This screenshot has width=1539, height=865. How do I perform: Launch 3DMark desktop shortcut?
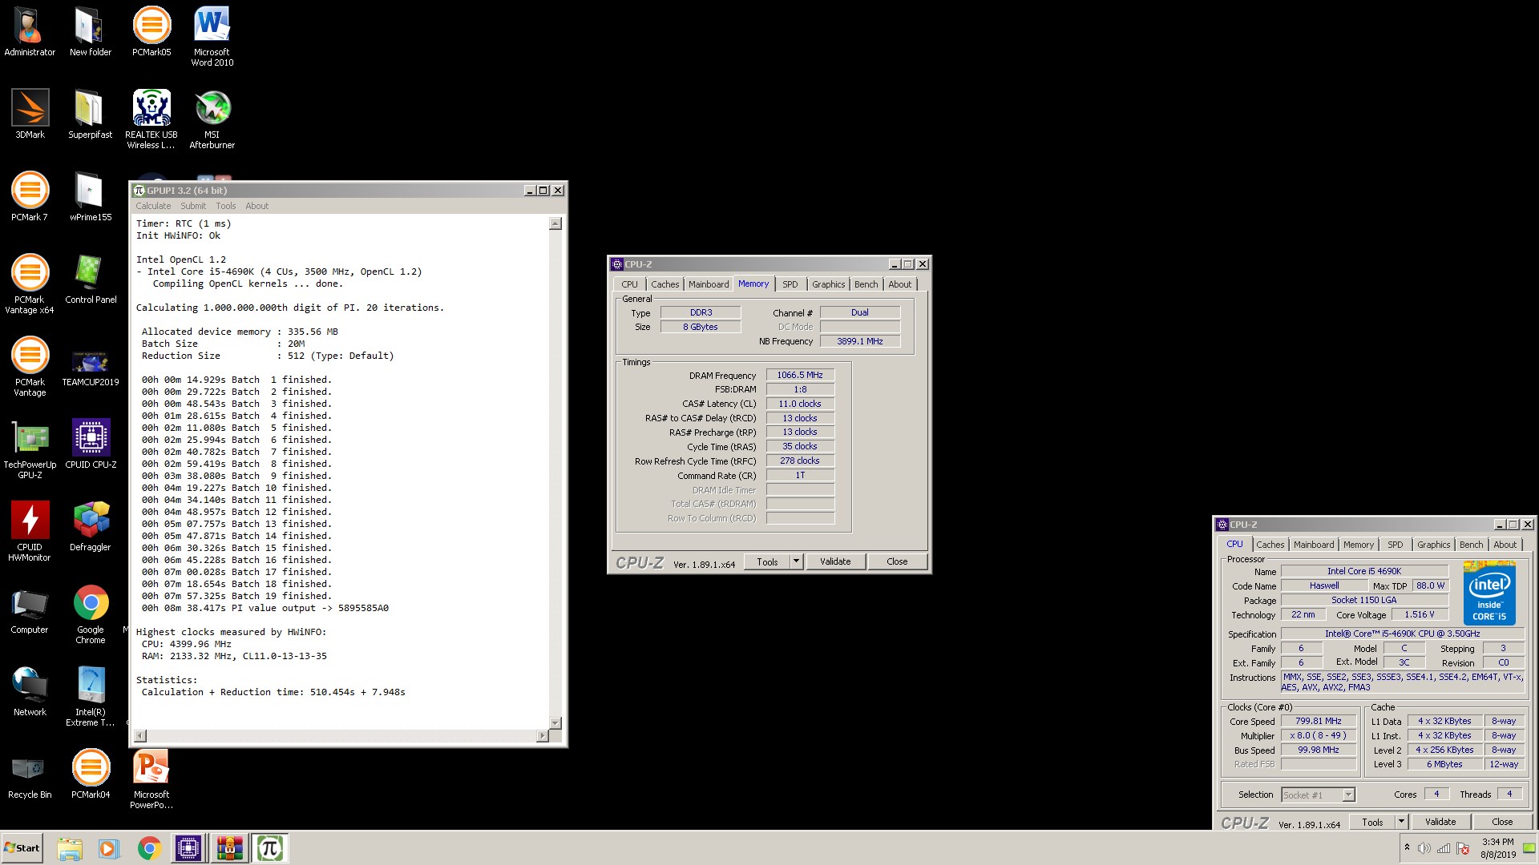(x=30, y=115)
